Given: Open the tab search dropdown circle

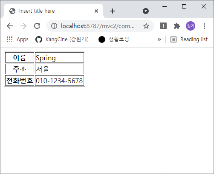Looking at the screenshot, I should tap(146, 11).
